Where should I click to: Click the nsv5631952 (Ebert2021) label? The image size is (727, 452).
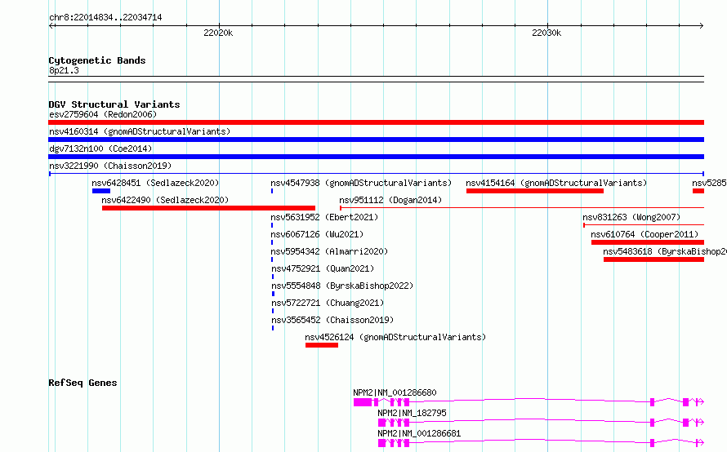tap(324, 217)
